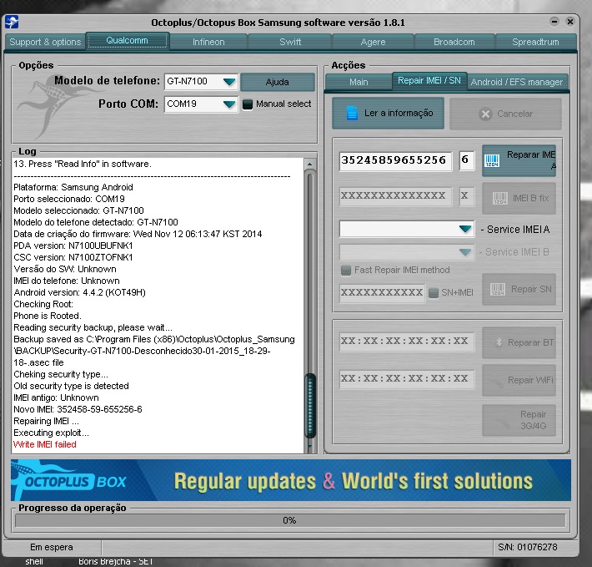Click 'Executing exploit...' log line
592x567 pixels.
[52, 433]
